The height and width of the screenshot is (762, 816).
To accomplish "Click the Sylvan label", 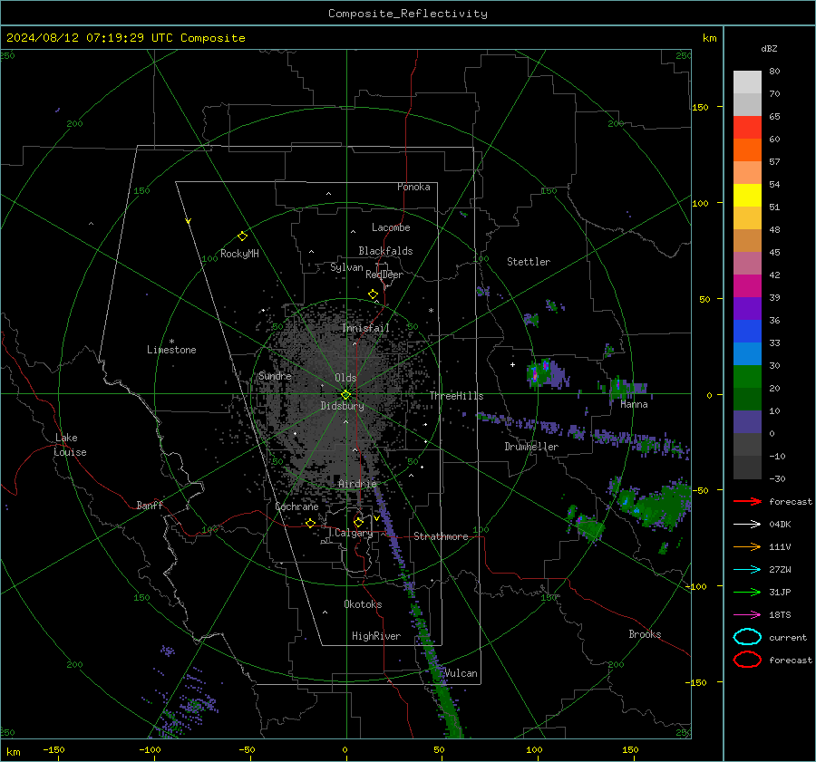I will (x=346, y=267).
